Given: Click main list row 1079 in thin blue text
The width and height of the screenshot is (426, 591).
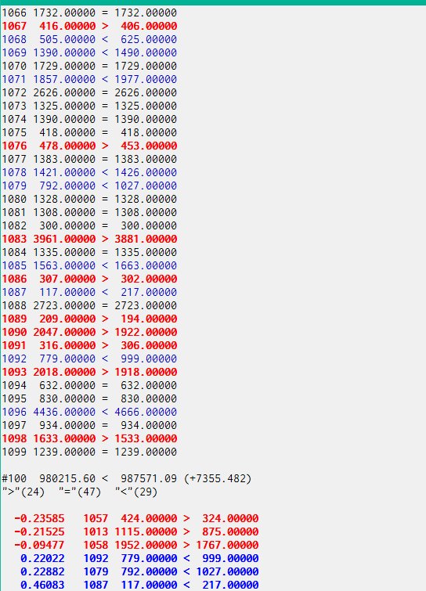Looking at the screenshot, I should click(89, 186).
